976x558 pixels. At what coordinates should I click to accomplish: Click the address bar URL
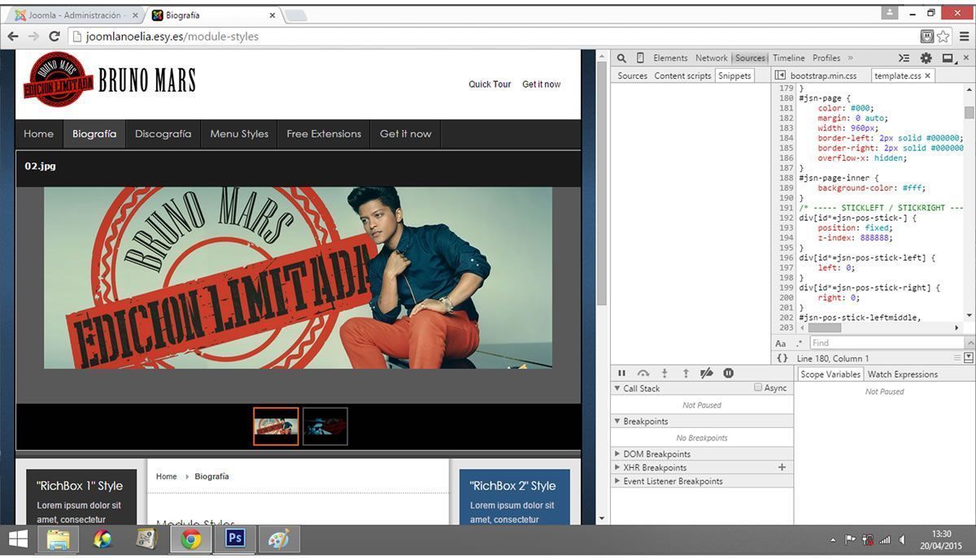[172, 37]
